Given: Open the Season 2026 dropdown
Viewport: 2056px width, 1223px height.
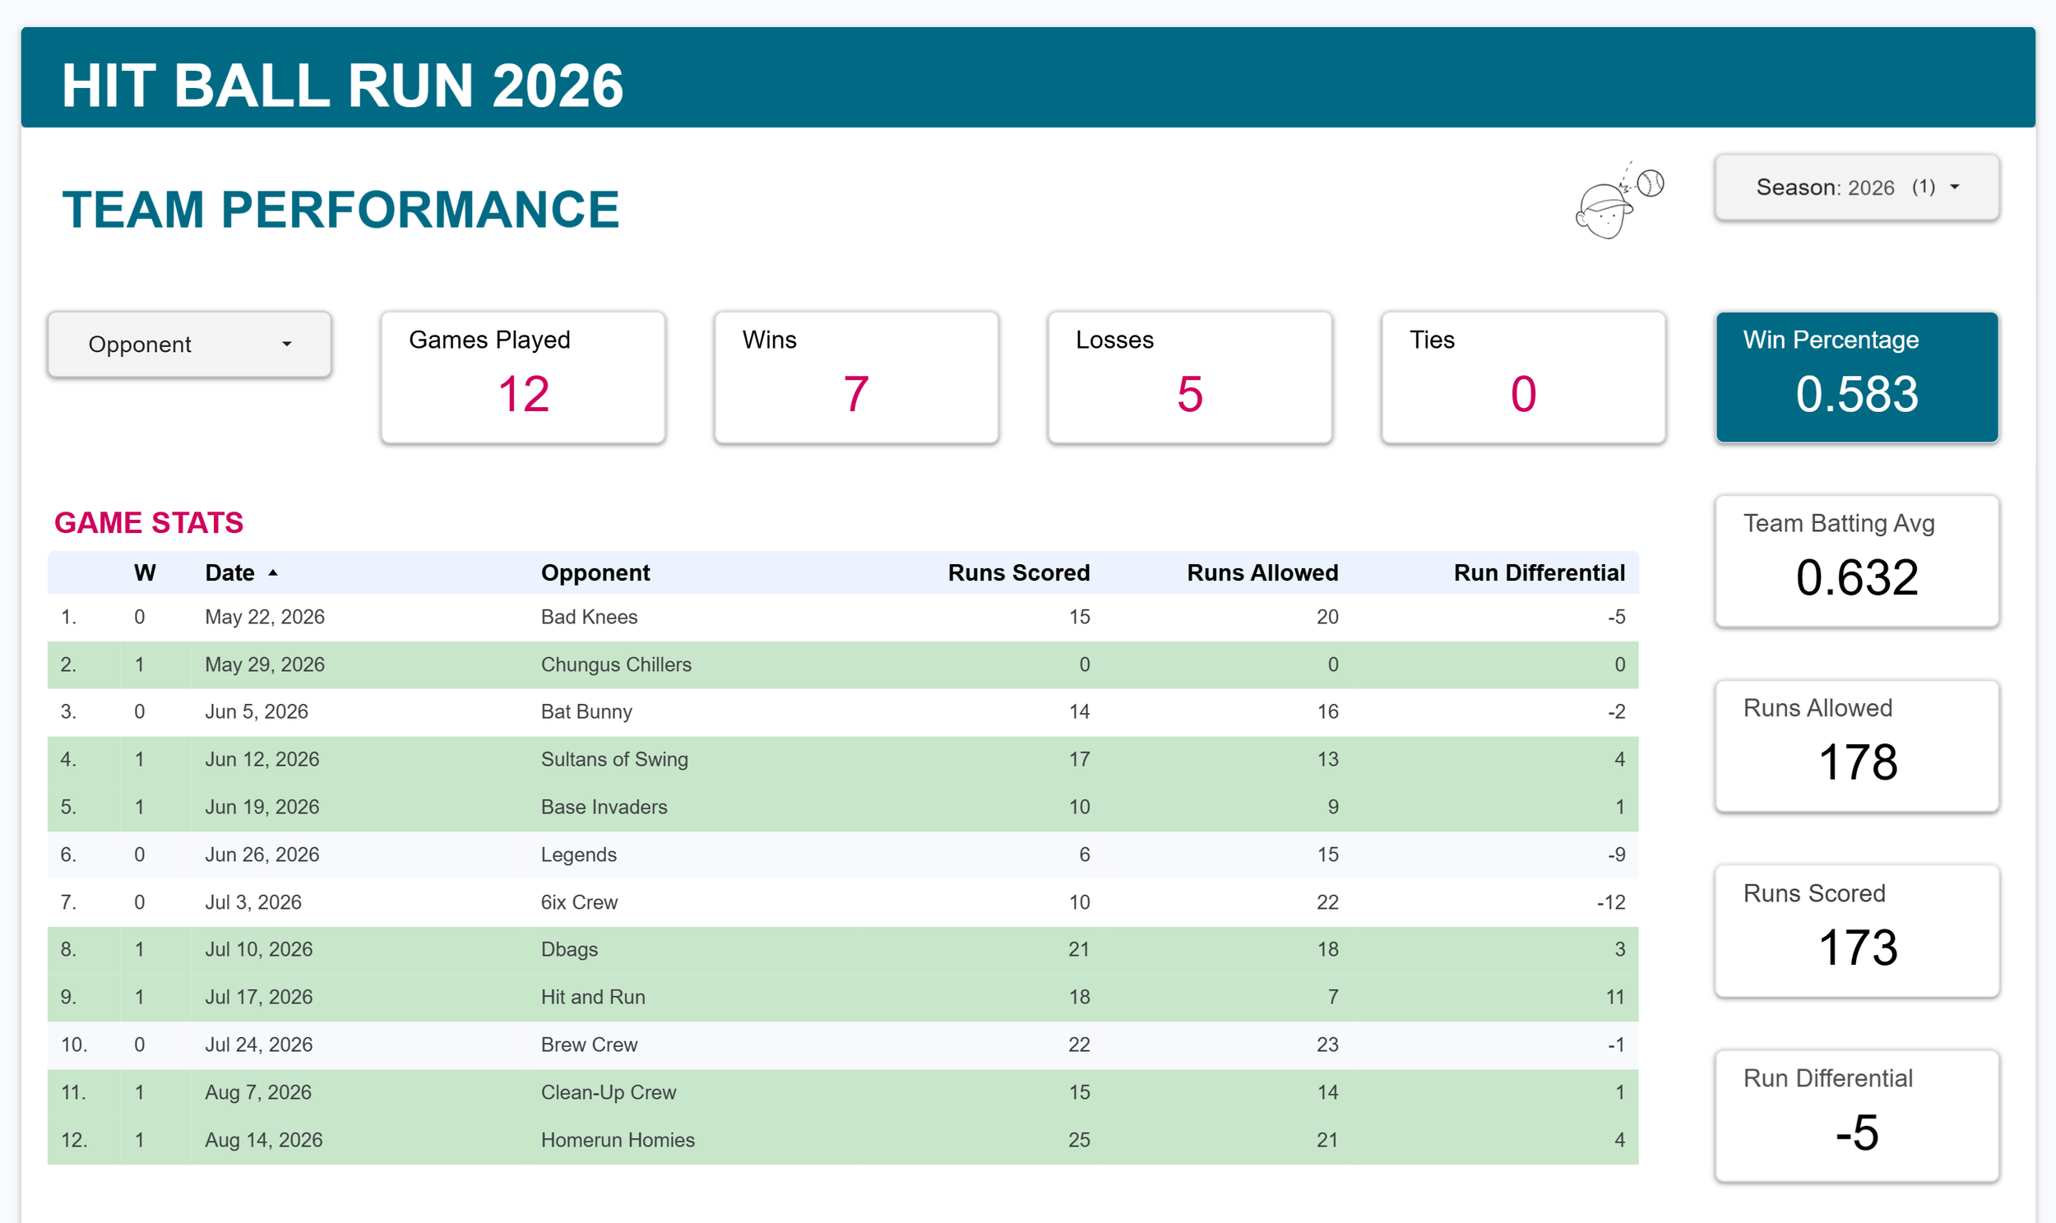Looking at the screenshot, I should pyautogui.click(x=1857, y=187).
